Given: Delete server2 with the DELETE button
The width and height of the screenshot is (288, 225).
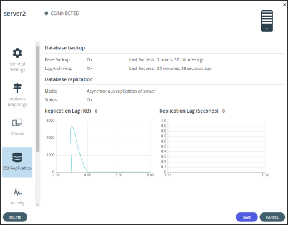Looking at the screenshot, I should (15, 217).
